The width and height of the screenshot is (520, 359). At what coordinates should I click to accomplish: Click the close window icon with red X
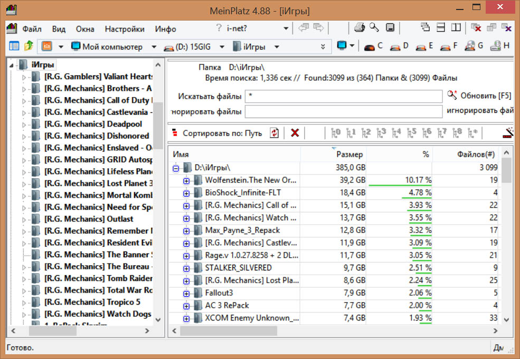[x=476, y=28]
